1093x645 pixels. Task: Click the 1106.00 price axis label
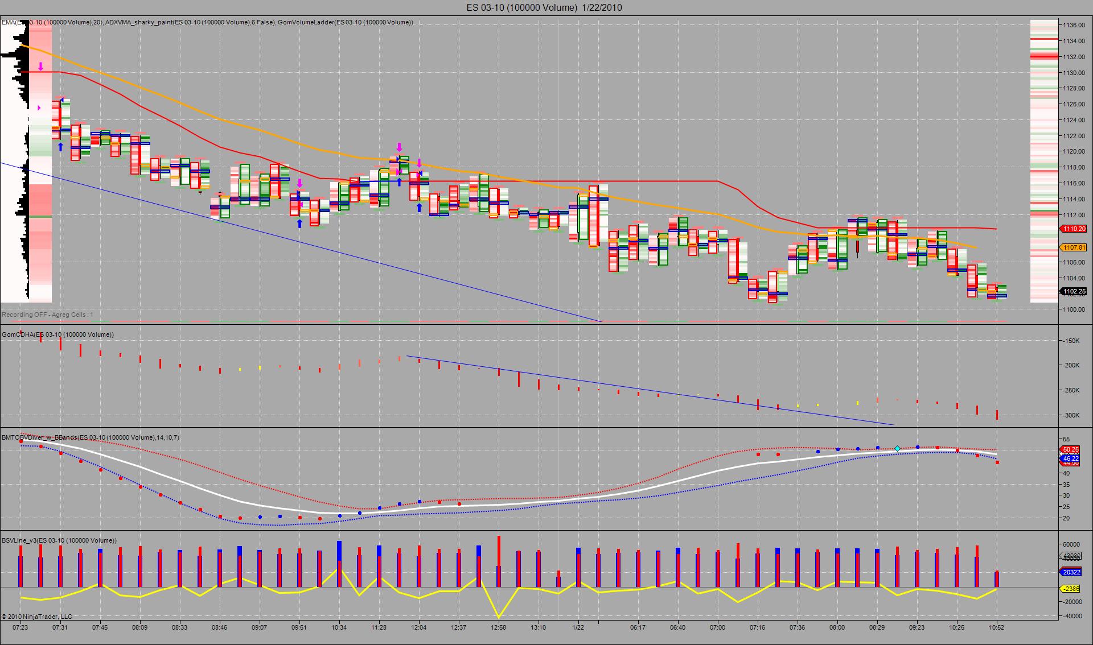(1073, 262)
